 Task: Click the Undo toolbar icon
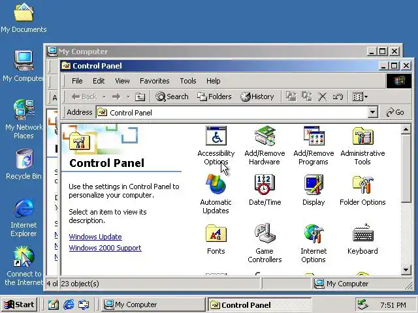tap(338, 97)
